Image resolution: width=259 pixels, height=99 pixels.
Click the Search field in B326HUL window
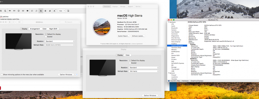tap(69, 22)
